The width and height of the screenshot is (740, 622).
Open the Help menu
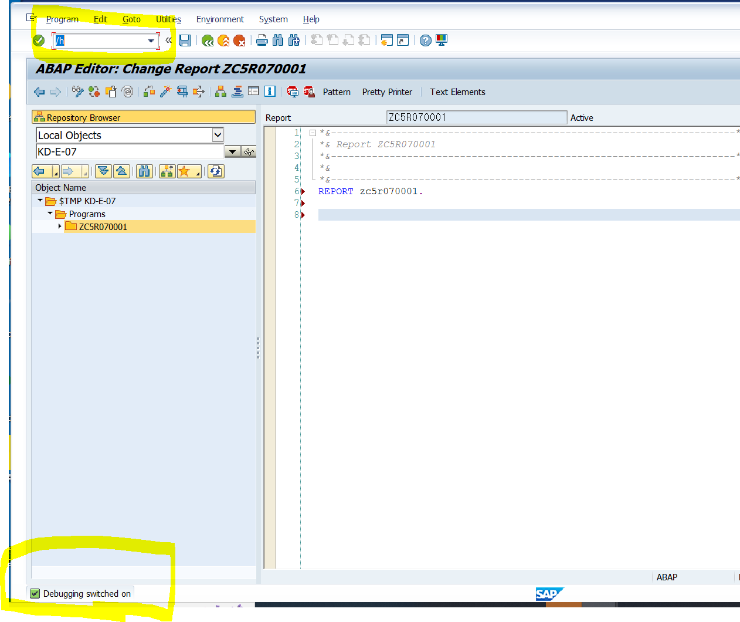pyautogui.click(x=311, y=19)
